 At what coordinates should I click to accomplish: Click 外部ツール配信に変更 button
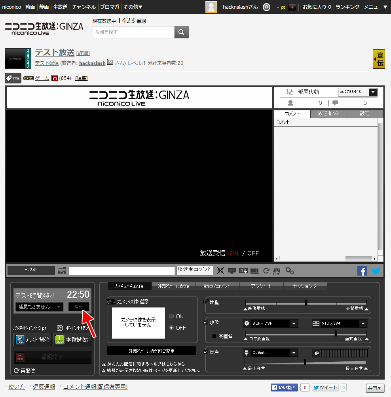pos(152,351)
